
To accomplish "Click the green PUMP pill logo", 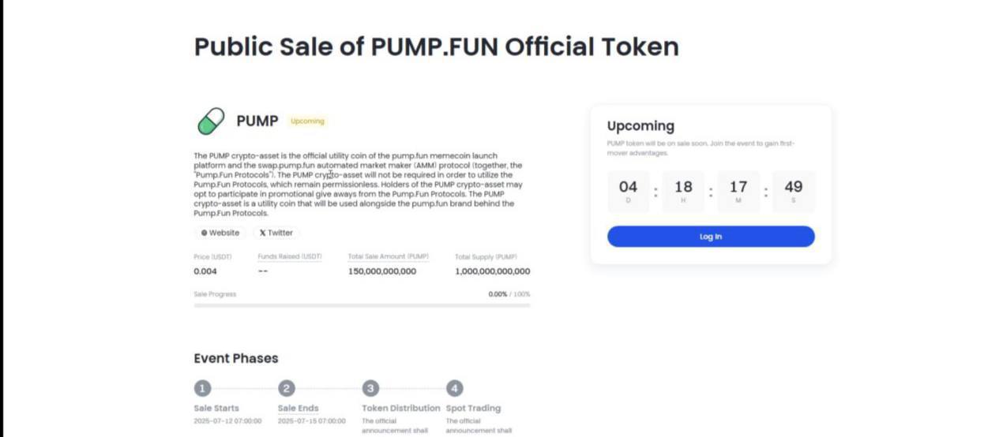I will (211, 121).
